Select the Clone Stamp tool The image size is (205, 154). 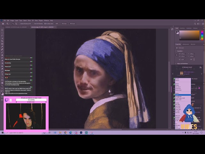click(2, 55)
